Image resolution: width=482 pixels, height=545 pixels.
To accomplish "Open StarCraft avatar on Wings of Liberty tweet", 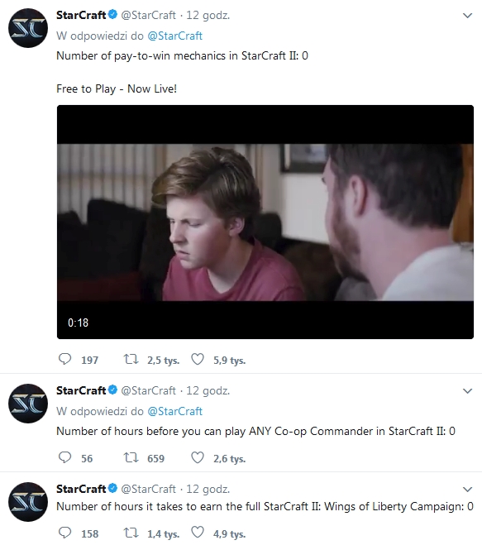I will tap(28, 501).
